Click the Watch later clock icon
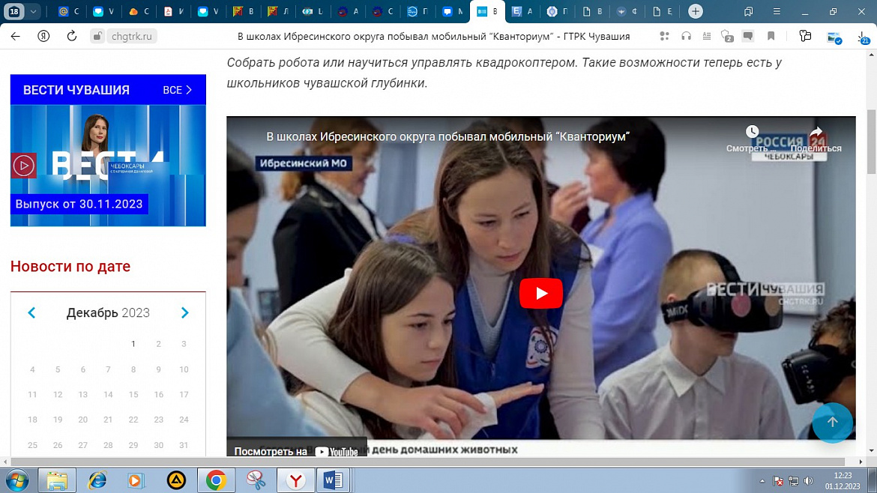Screen dimensions: 877x493 tap(753, 132)
